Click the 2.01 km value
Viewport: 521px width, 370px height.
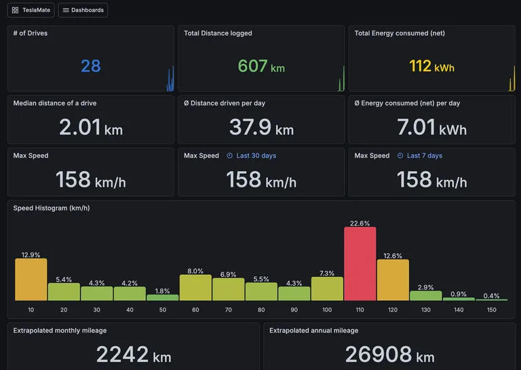(x=91, y=128)
